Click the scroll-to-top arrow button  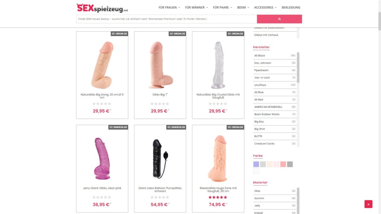pos(368,204)
